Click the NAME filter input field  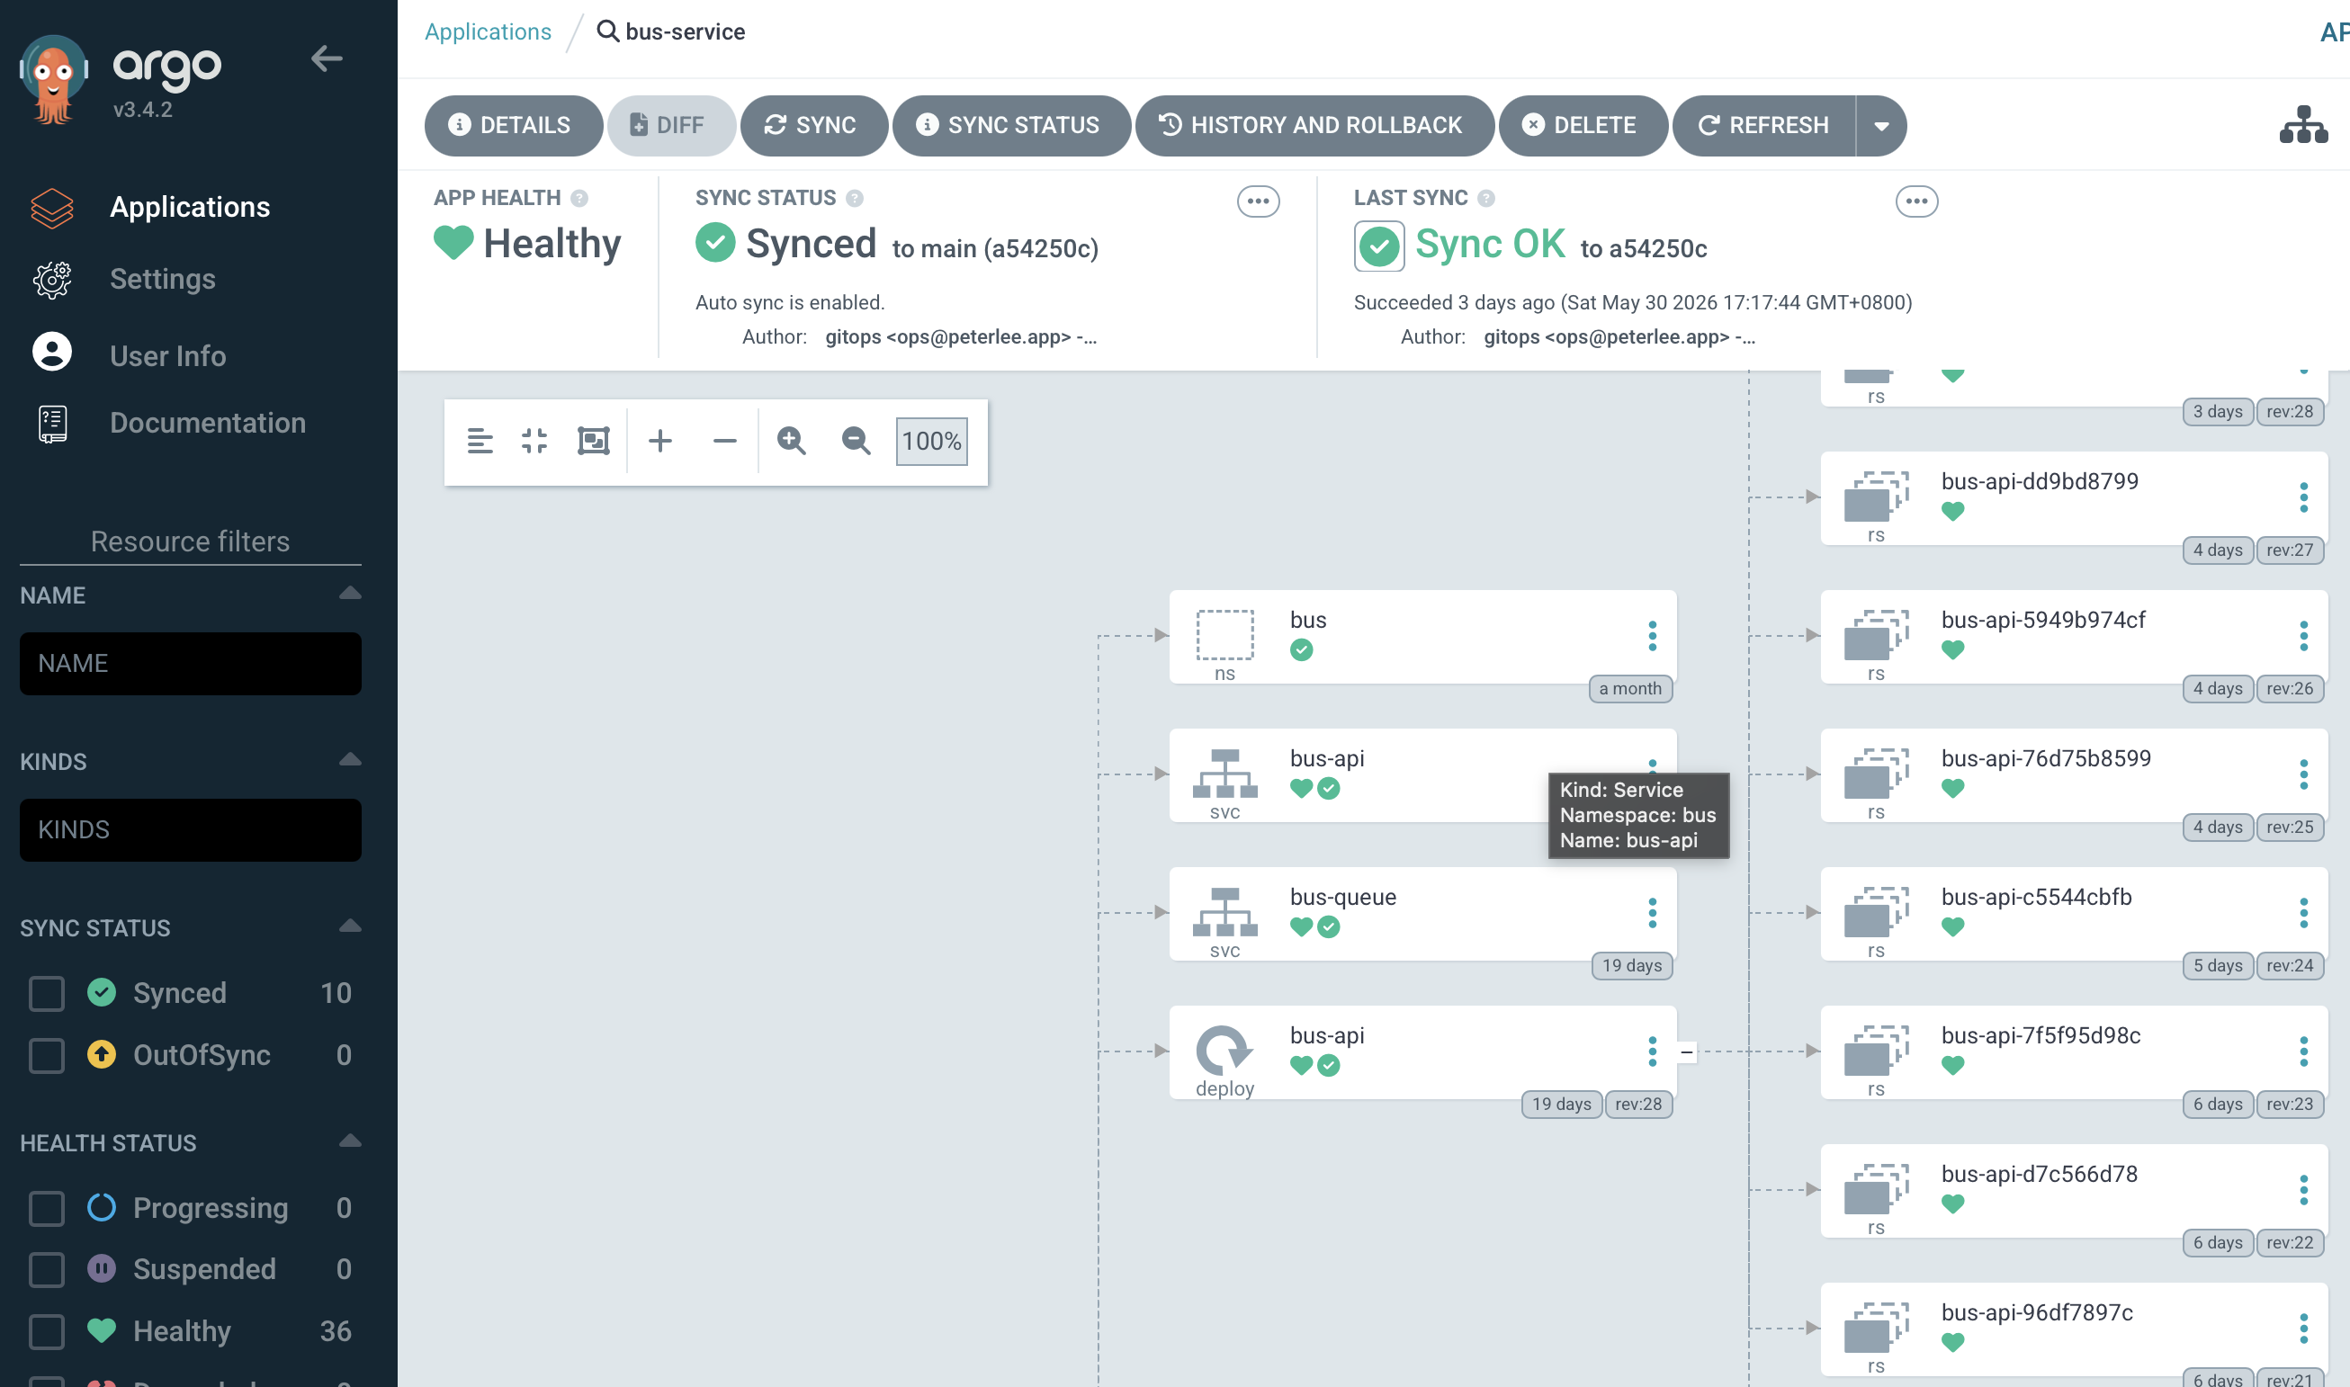(191, 664)
